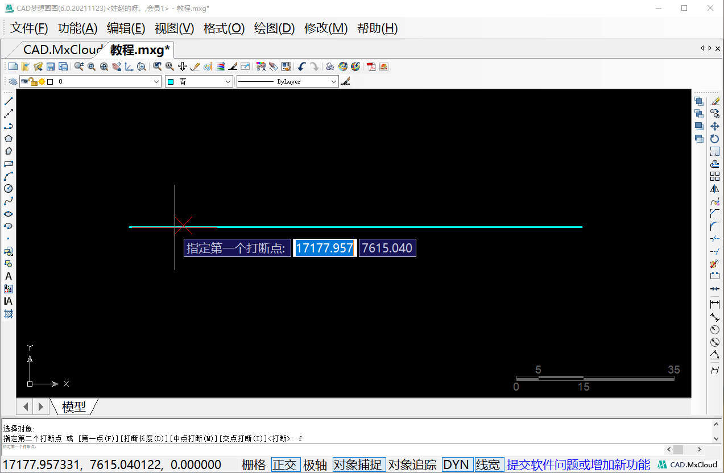This screenshot has height=473, width=724.
Task: Open the 格式(O) menu
Action: tap(224, 28)
